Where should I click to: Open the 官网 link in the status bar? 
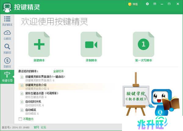click(36, 127)
